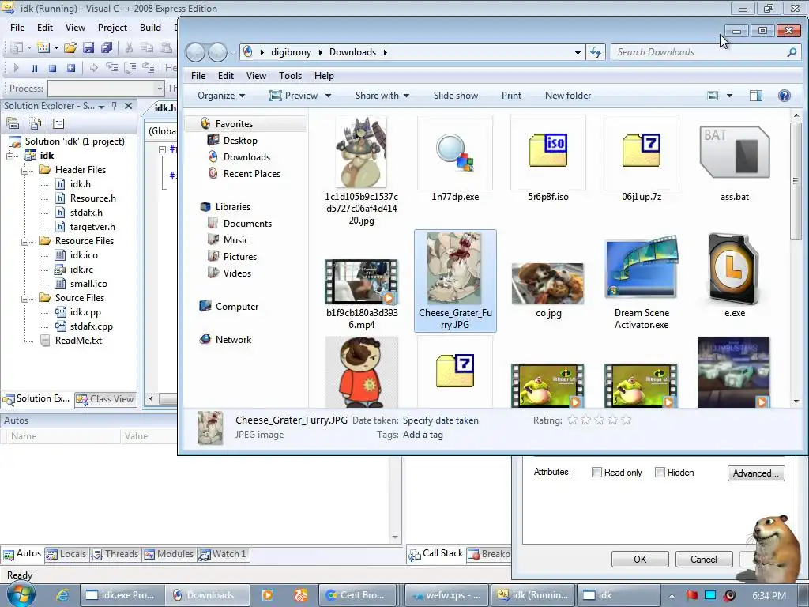This screenshot has height=607, width=809.
Task: Click the Explorer Forward navigation button
Action: click(217, 52)
